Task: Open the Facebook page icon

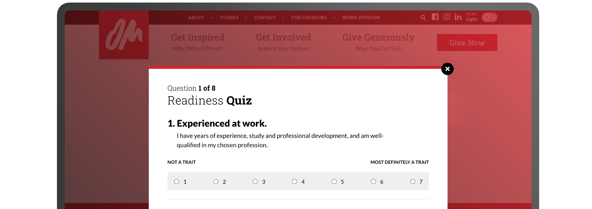Action: (435, 17)
